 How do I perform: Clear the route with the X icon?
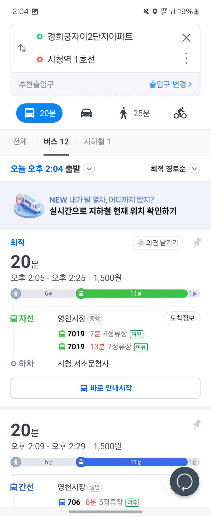click(186, 38)
